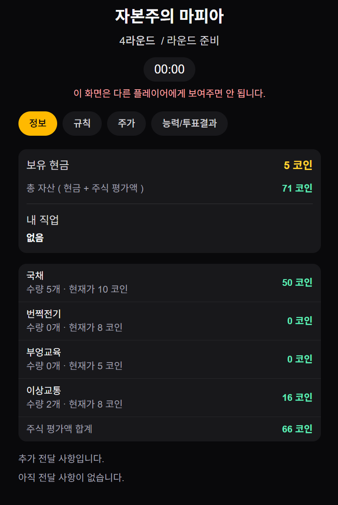Select the 국채 holdings row

pos(170,283)
